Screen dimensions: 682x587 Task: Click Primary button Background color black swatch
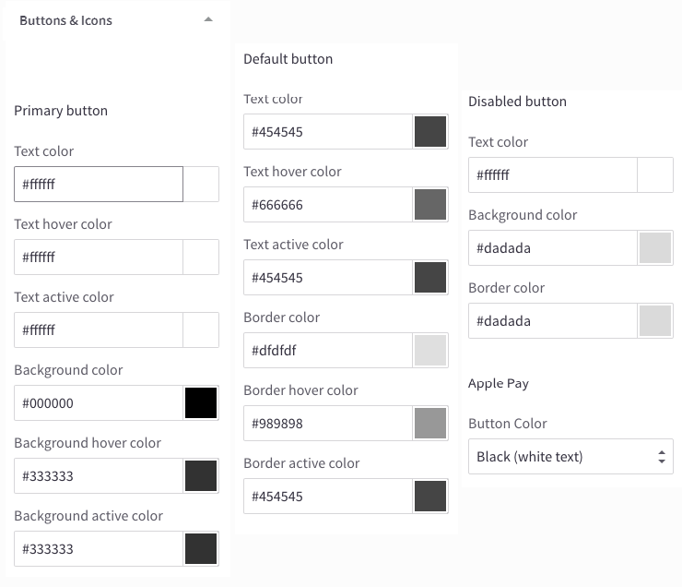point(201,403)
